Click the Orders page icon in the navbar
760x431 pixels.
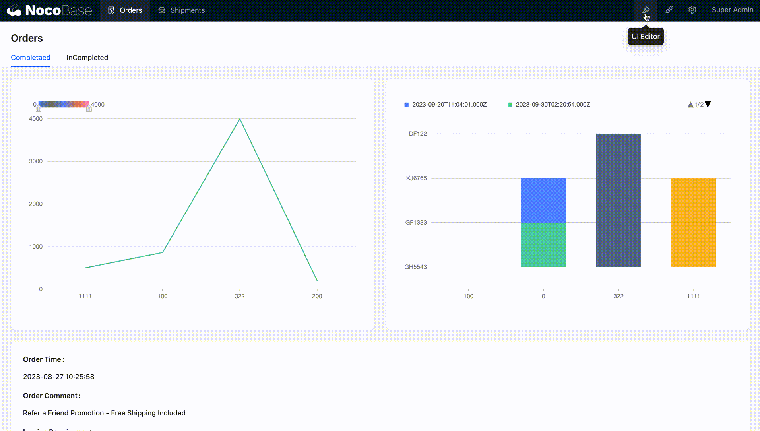(112, 10)
